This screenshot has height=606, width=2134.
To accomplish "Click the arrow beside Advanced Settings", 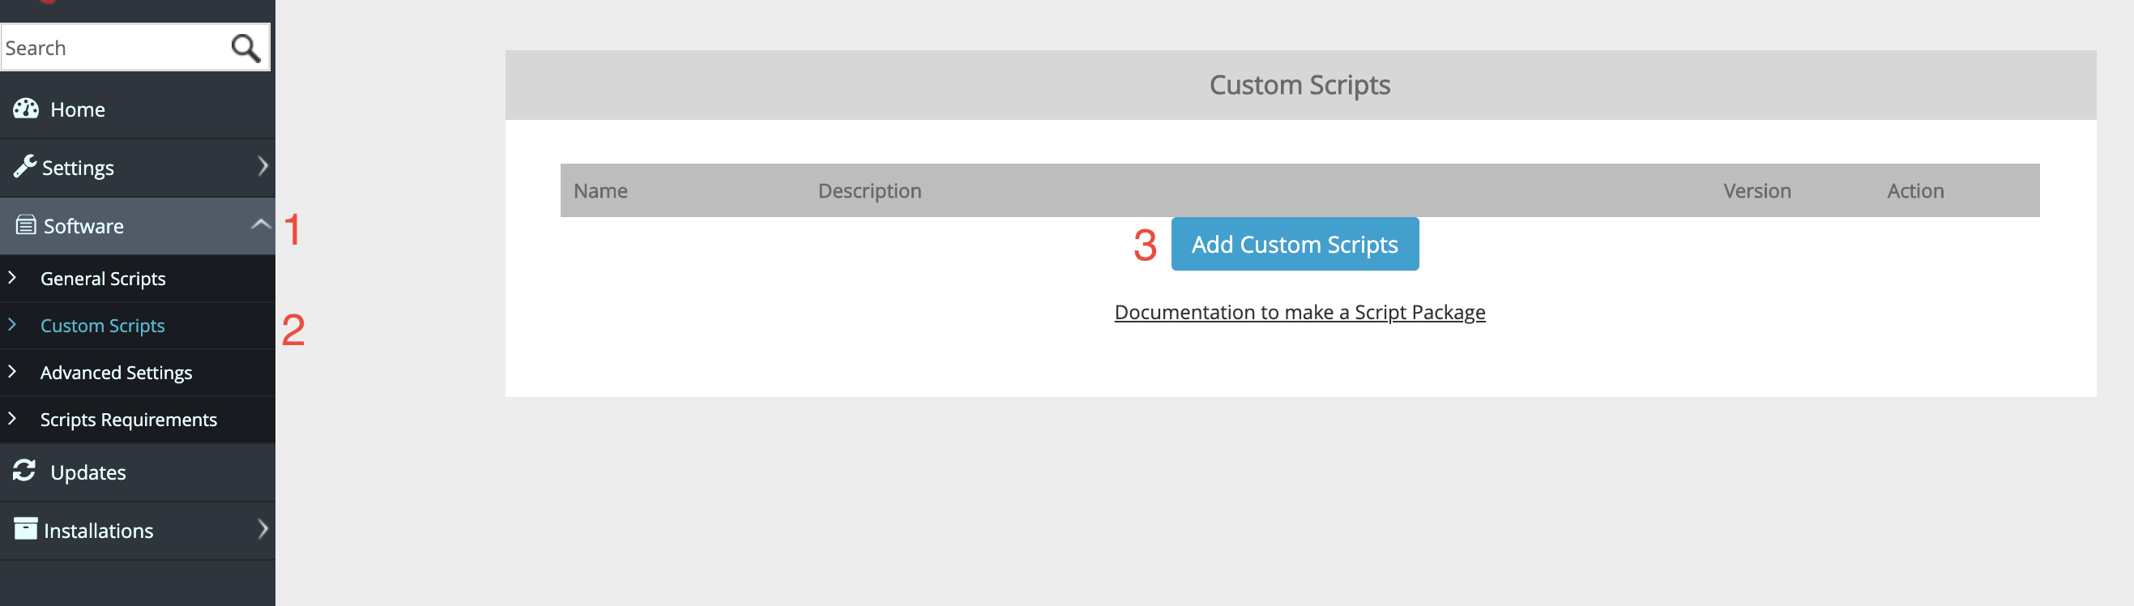I will tap(11, 372).
